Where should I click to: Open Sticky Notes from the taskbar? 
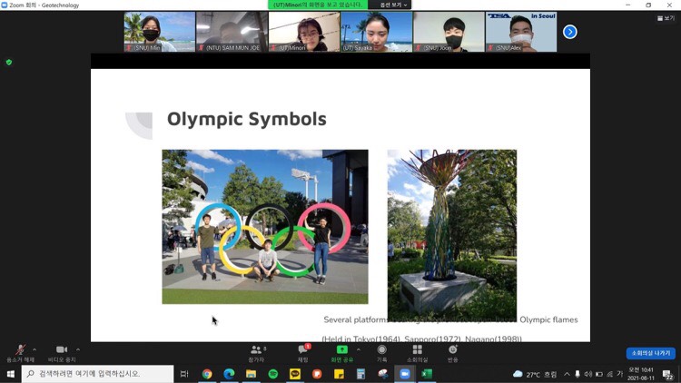point(339,373)
